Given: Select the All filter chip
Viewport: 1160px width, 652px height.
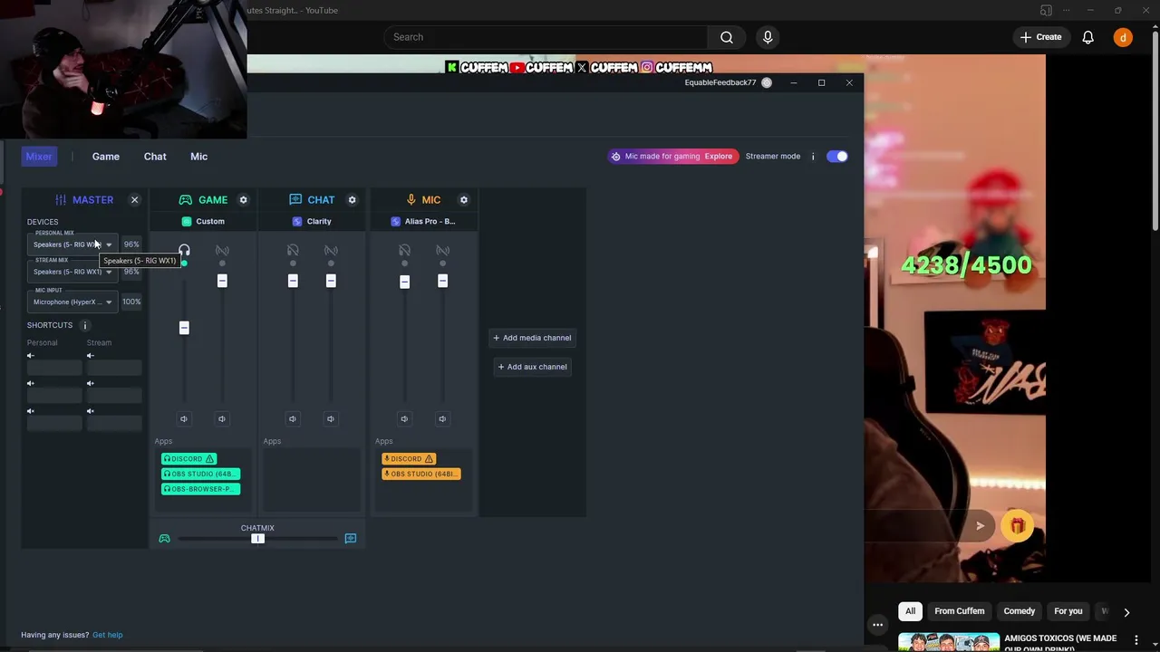Looking at the screenshot, I should [911, 611].
